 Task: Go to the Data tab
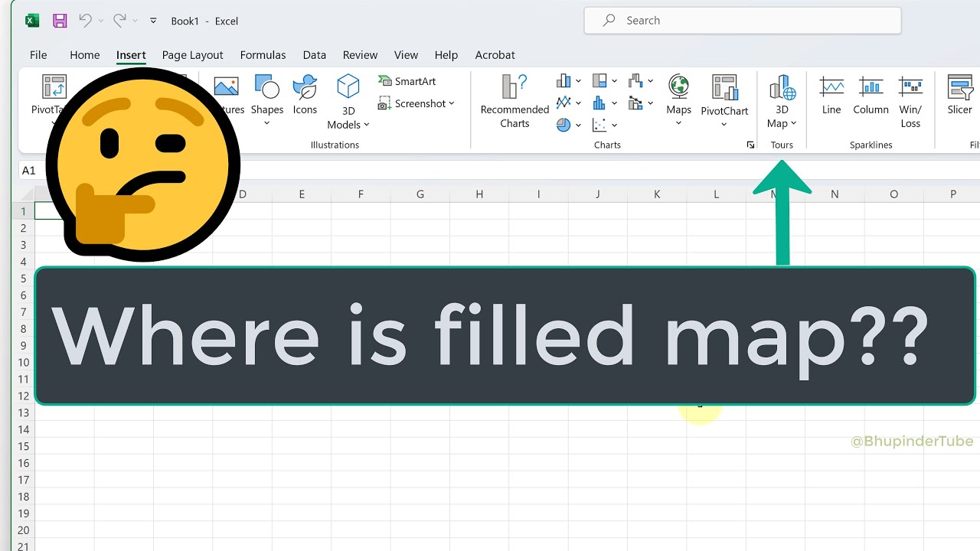click(x=315, y=55)
